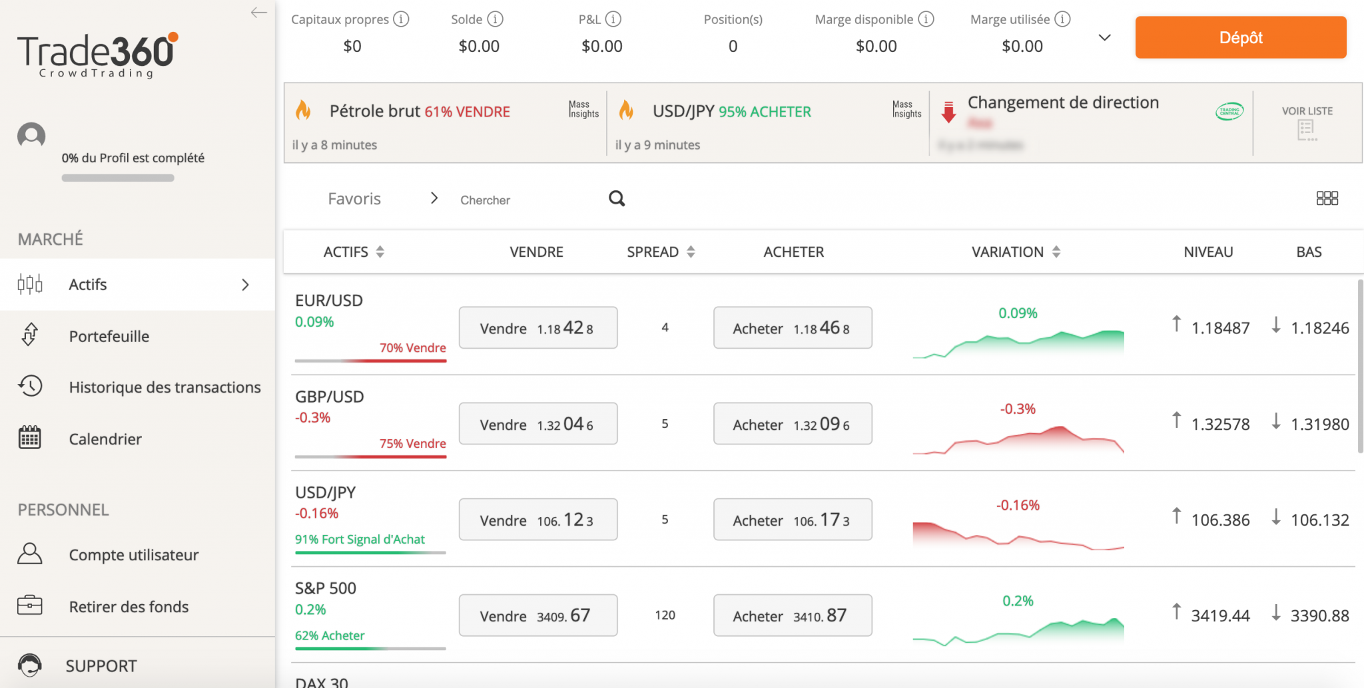Click Vendre GBP/USD at 1.32046
The height and width of the screenshot is (688, 1364).
[x=538, y=423]
